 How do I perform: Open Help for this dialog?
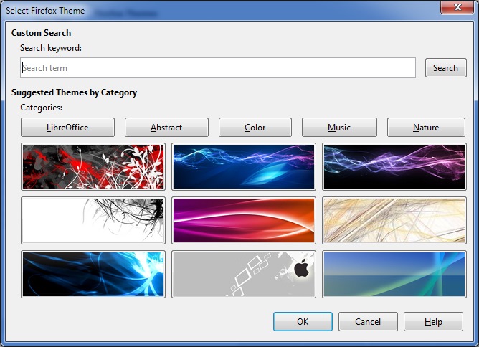pyautogui.click(x=434, y=322)
